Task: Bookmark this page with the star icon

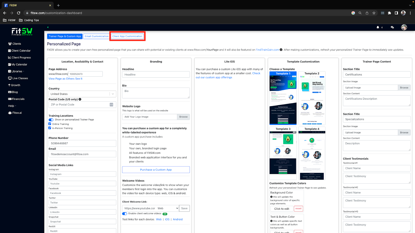Action: coord(374,13)
